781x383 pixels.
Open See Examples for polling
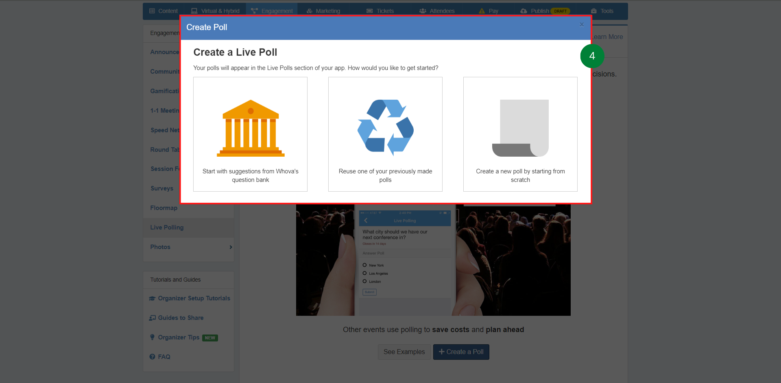click(404, 352)
